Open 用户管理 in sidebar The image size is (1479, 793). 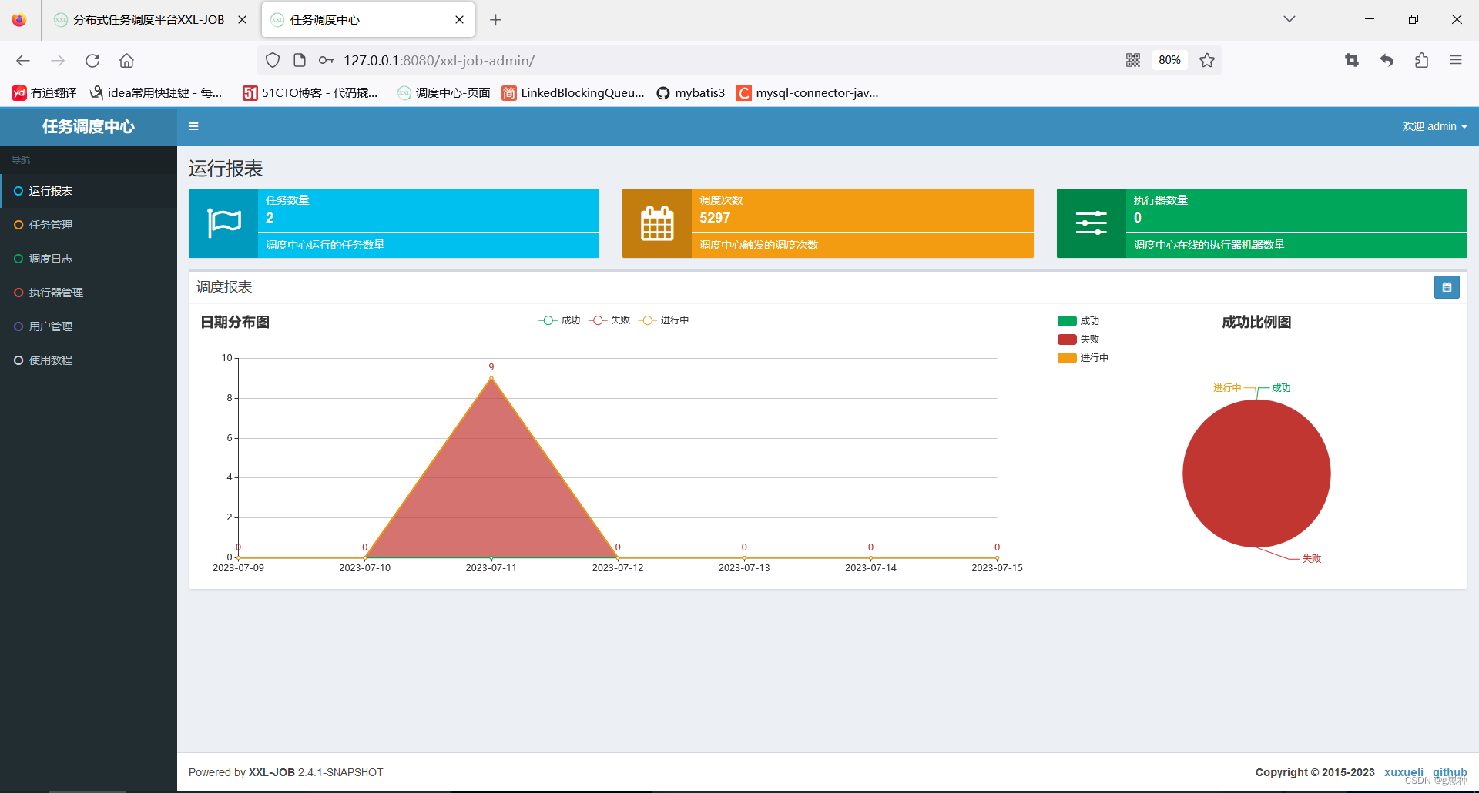[x=89, y=326]
